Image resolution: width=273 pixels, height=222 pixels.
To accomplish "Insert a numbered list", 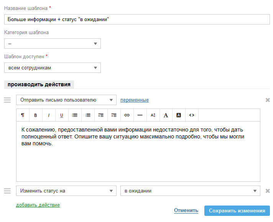I will click(88, 115).
